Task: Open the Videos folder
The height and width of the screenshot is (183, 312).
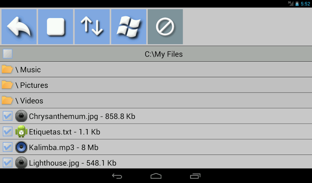Action: [156, 101]
